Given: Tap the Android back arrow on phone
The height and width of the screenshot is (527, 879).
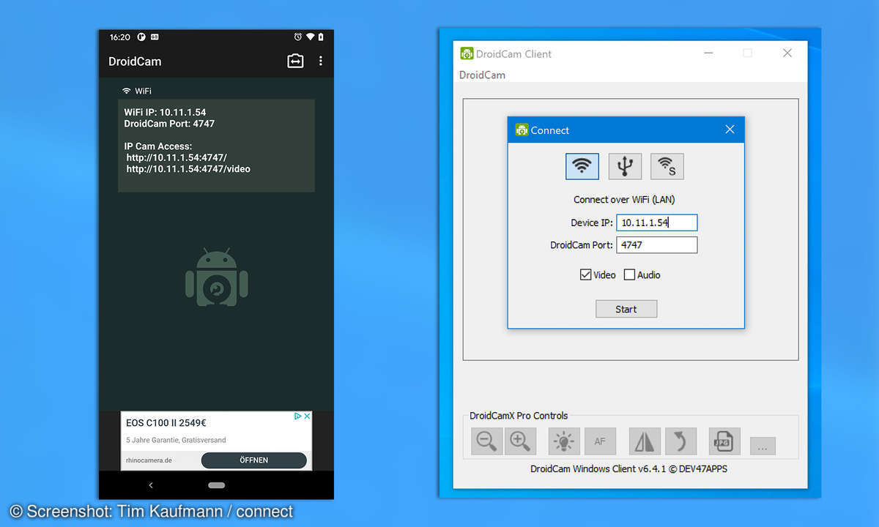Looking at the screenshot, I should [151, 485].
